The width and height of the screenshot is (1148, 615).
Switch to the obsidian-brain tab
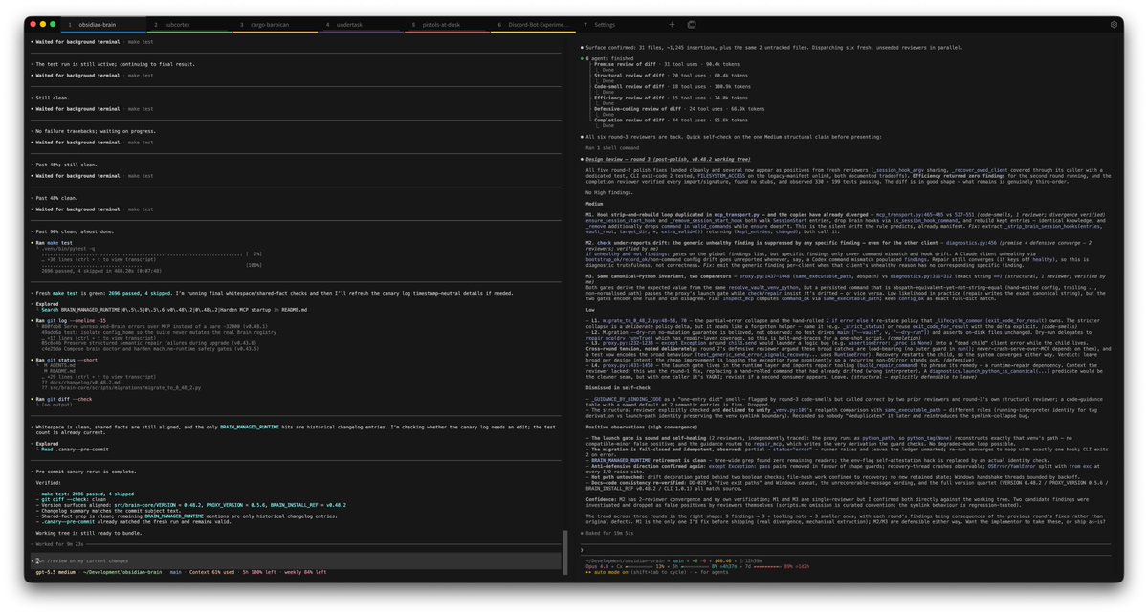[104, 24]
